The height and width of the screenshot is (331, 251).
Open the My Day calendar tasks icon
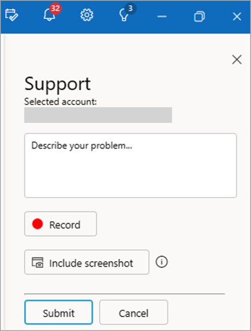(x=12, y=15)
